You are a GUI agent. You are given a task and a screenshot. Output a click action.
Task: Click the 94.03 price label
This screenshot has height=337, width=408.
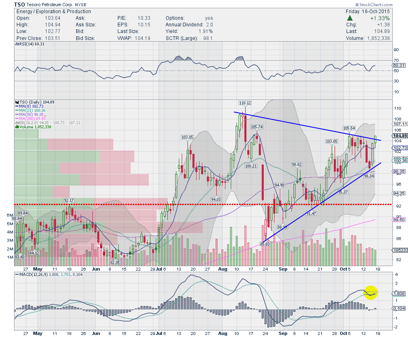(216, 199)
